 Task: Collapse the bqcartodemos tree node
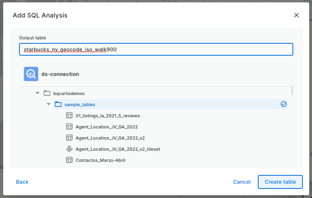coord(37,93)
